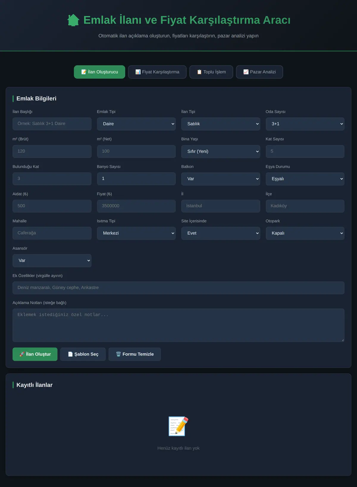
Task: Click the Mahalle input field
Action: click(x=52, y=233)
